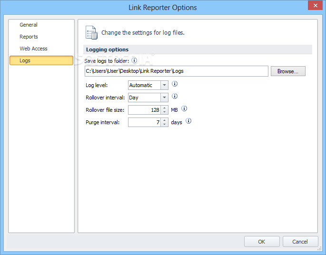This screenshot has height=255, width=326.
Task: Click the 'Save logs to folder:' label
Action: point(107,61)
